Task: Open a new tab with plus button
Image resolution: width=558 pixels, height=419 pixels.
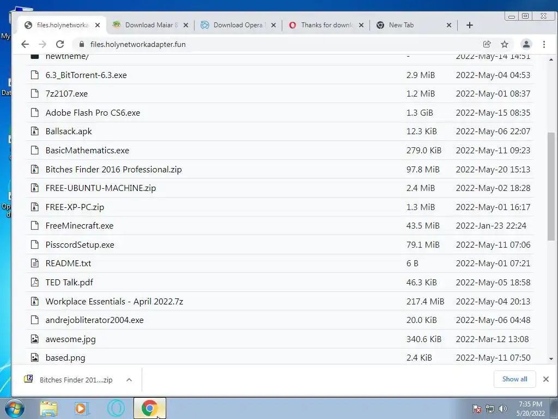Action: tap(469, 25)
